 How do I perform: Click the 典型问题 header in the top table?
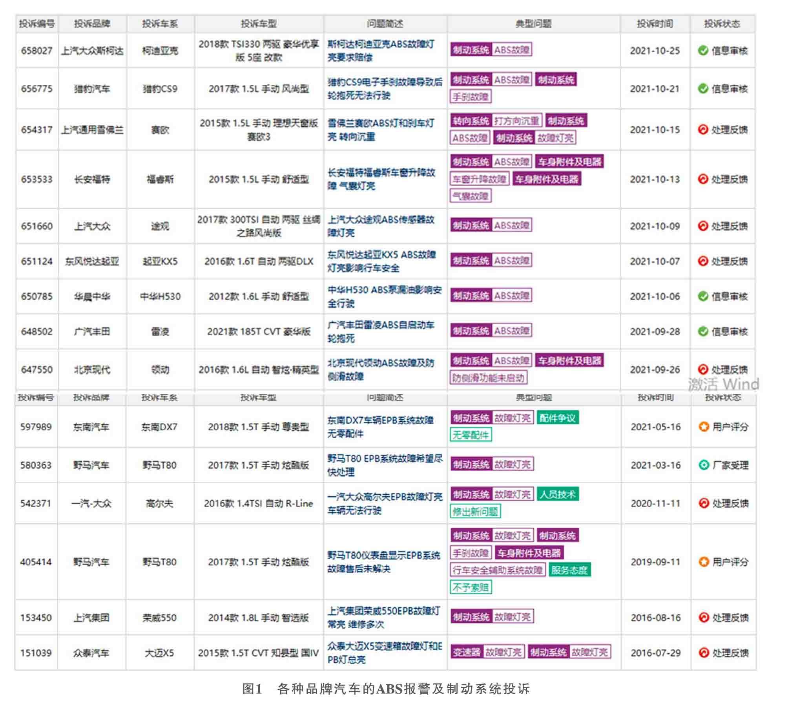533,24
